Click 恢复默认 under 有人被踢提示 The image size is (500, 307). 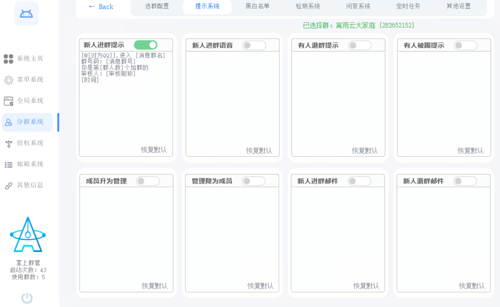(x=471, y=151)
